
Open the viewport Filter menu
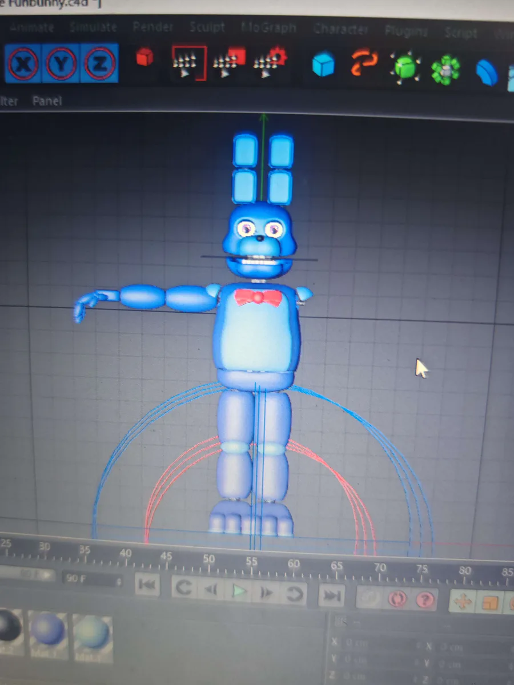(9, 101)
